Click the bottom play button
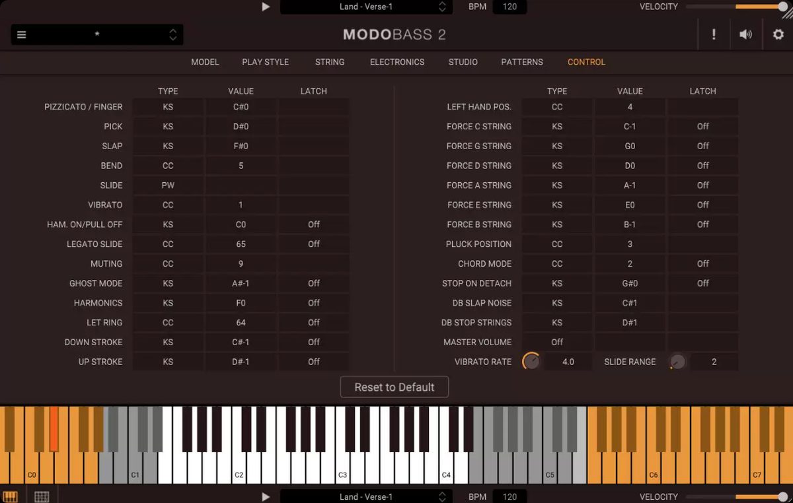The width and height of the screenshot is (793, 503). tap(266, 496)
